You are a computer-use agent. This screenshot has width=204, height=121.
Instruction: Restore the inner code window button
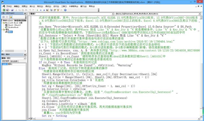(199, 6)
